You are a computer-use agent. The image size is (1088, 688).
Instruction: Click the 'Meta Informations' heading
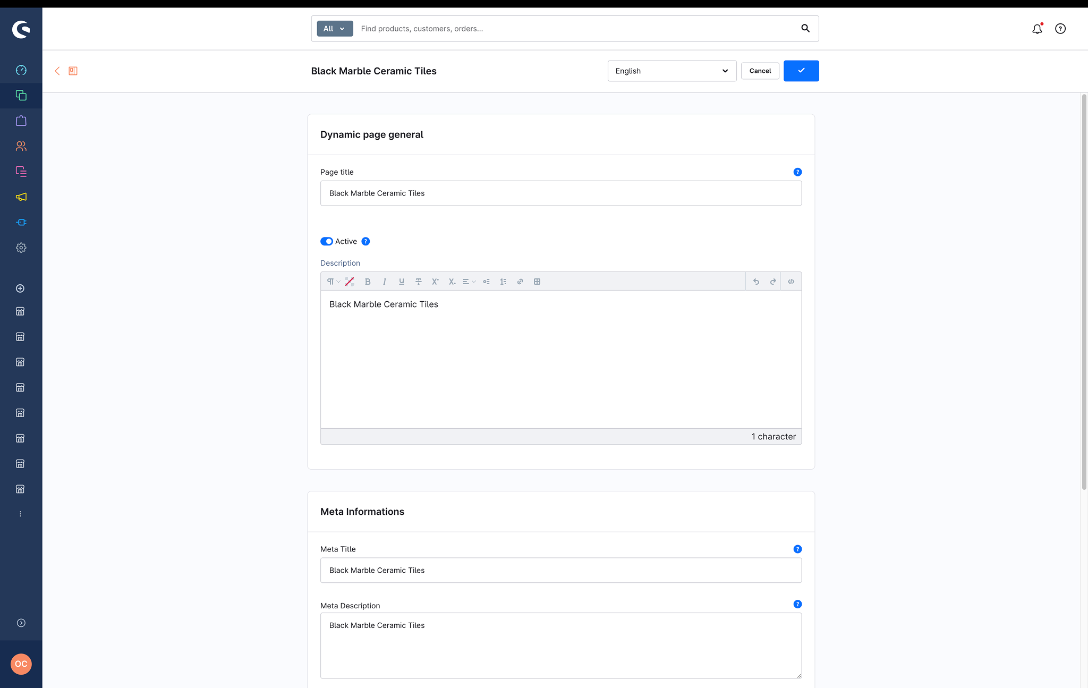(x=362, y=512)
